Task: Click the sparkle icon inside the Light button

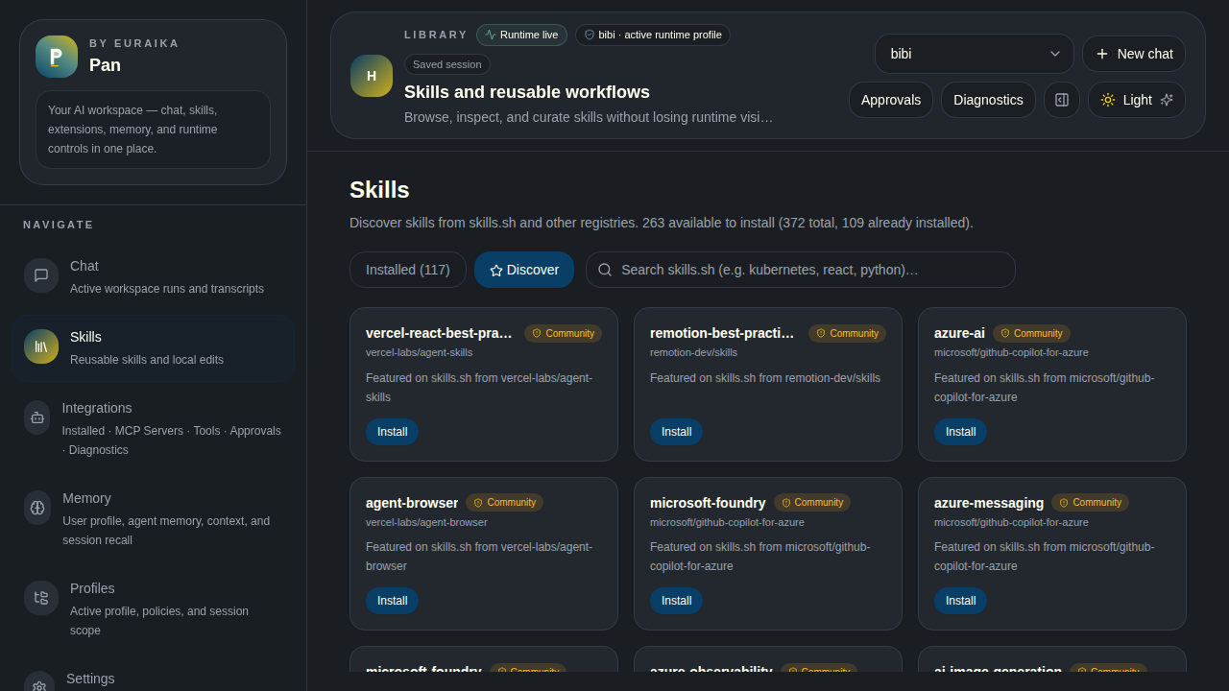Action: pos(1167,100)
